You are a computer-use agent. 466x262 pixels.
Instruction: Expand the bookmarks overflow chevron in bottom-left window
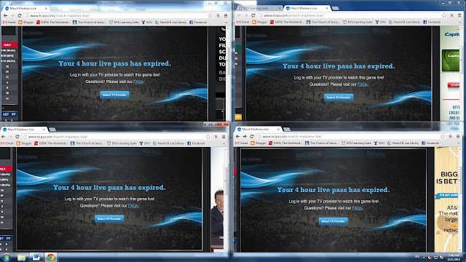pyautogui.click(x=224, y=143)
